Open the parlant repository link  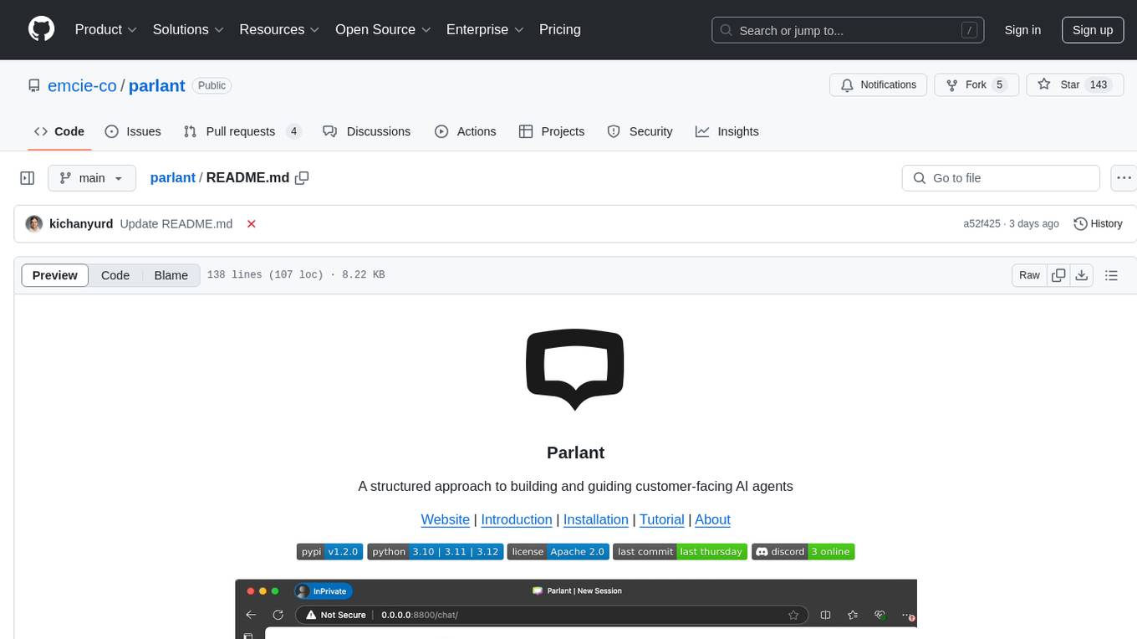pyautogui.click(x=157, y=85)
